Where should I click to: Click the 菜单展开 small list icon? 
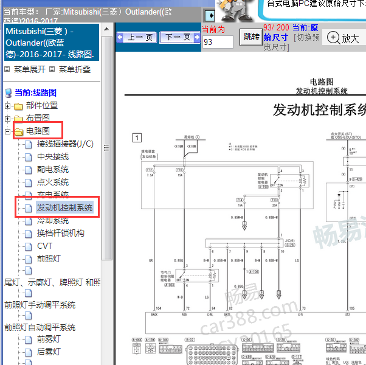[x=7, y=69]
